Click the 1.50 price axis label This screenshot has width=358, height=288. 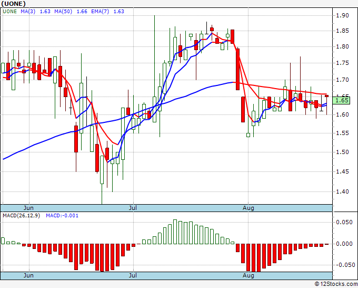pyautogui.click(x=343, y=152)
